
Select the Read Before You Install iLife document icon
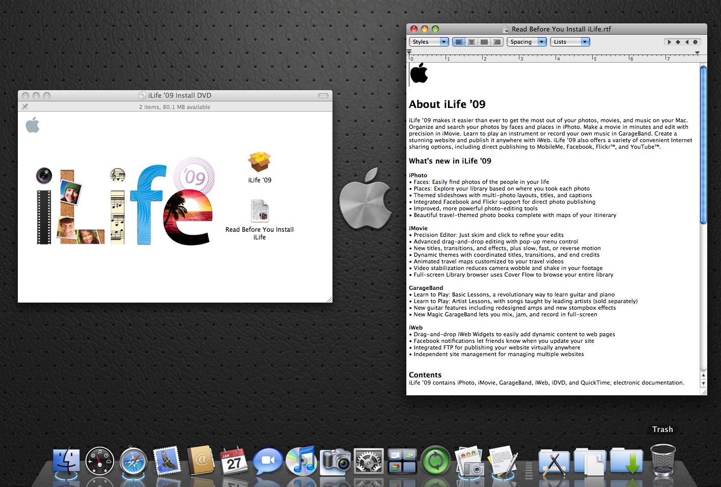(x=260, y=211)
